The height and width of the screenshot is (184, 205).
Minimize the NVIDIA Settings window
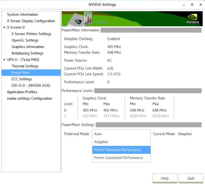coord(184,5)
